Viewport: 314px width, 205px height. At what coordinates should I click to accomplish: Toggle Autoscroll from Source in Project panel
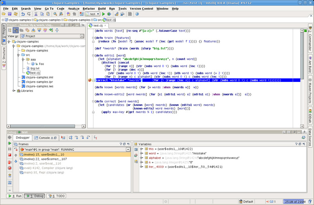point(39,30)
